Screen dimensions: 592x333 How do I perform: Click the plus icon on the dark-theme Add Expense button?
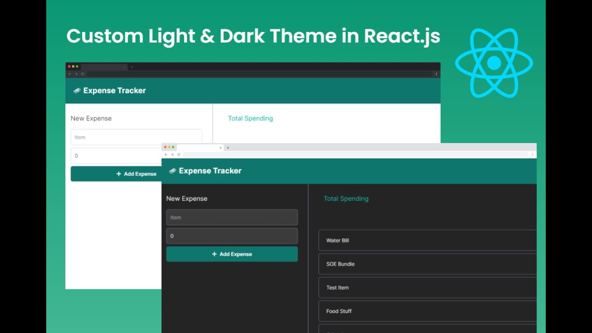214,254
